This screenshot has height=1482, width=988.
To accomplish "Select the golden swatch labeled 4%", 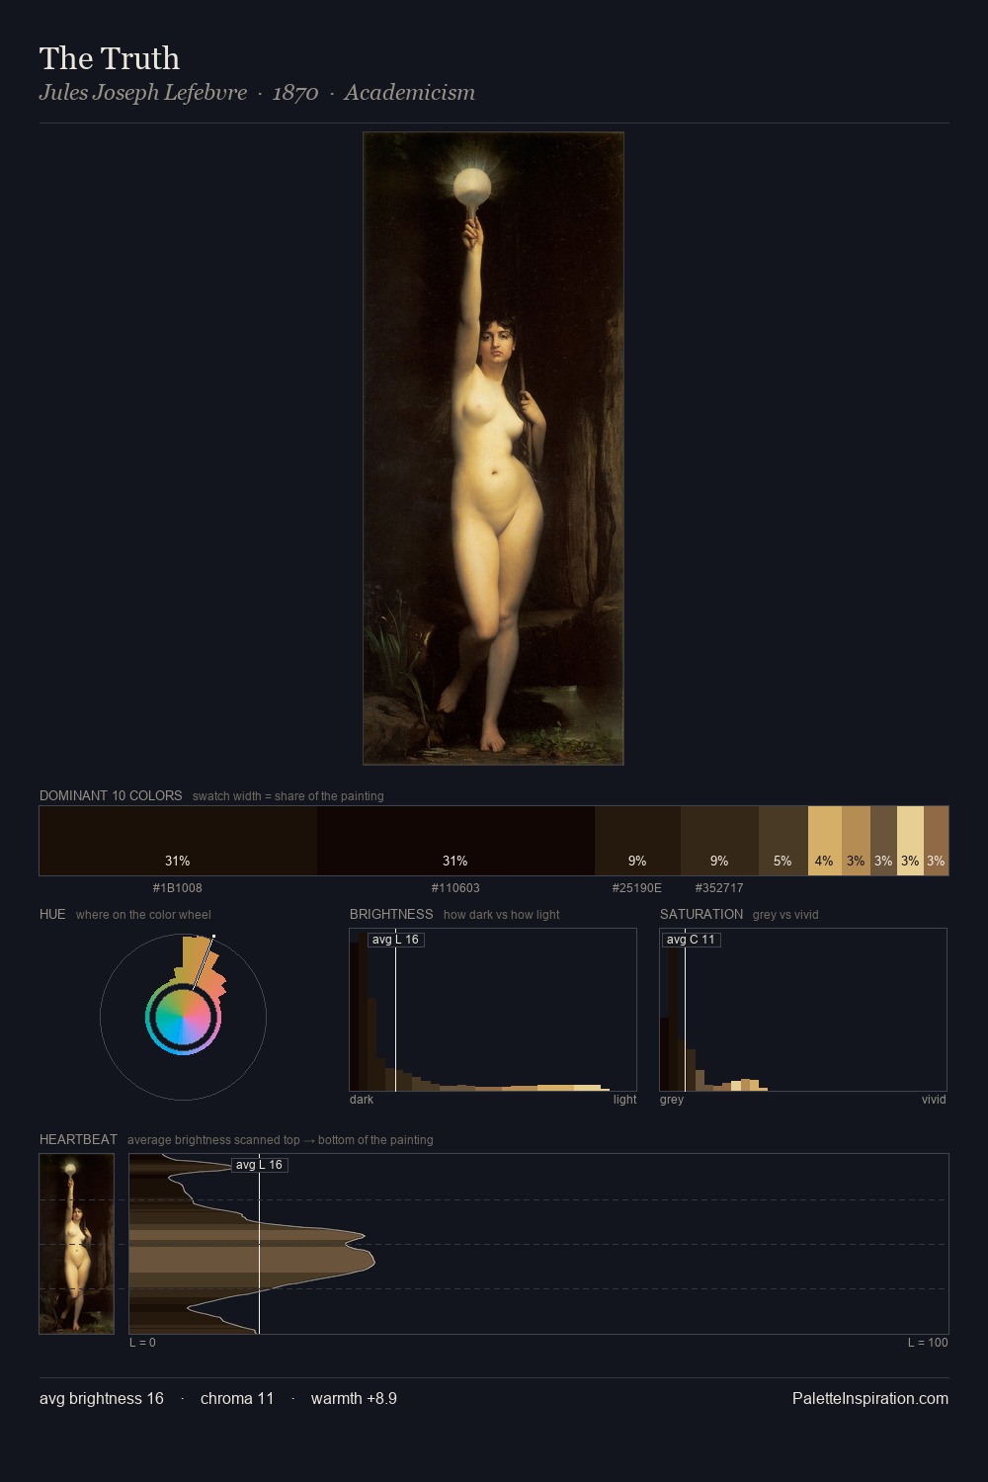I will [825, 841].
